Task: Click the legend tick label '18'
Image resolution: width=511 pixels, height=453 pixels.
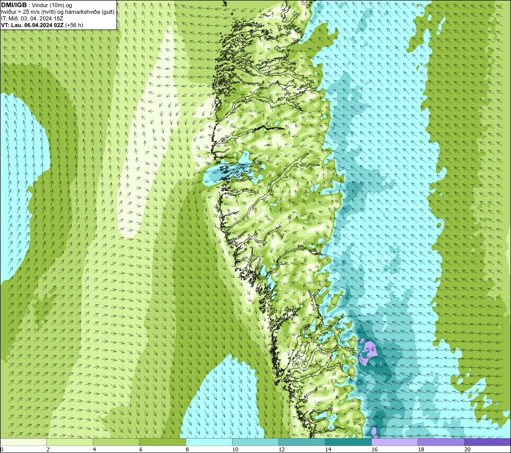Action: [421, 449]
